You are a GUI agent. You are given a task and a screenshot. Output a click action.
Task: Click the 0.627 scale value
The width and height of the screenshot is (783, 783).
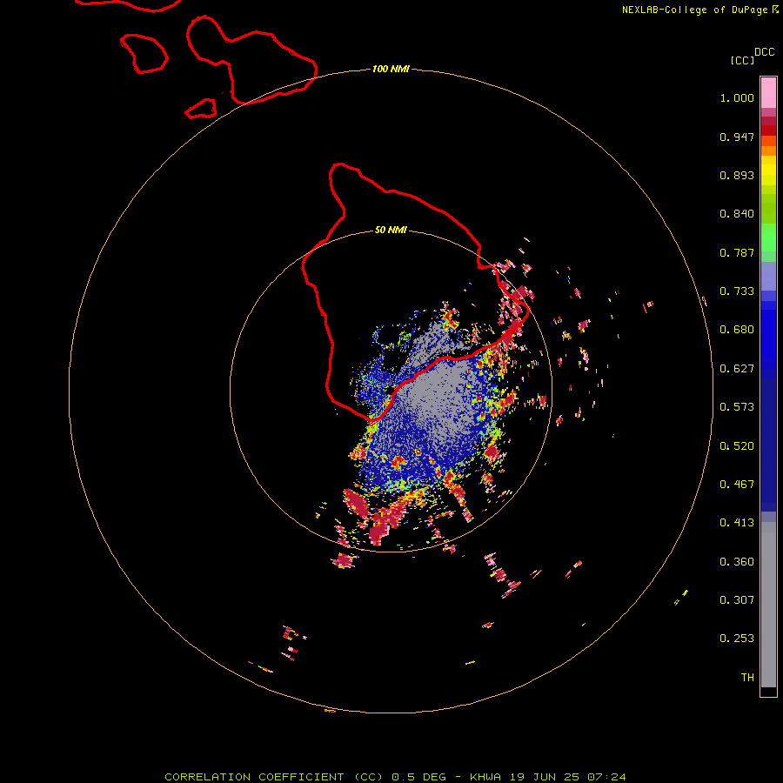tap(737, 369)
